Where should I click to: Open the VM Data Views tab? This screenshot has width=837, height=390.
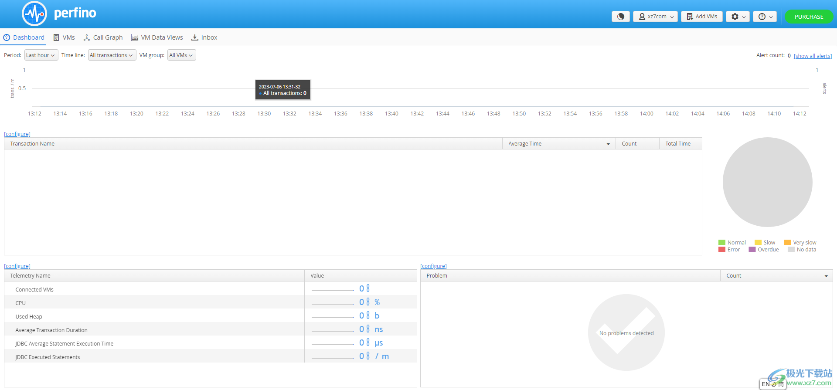pos(157,37)
